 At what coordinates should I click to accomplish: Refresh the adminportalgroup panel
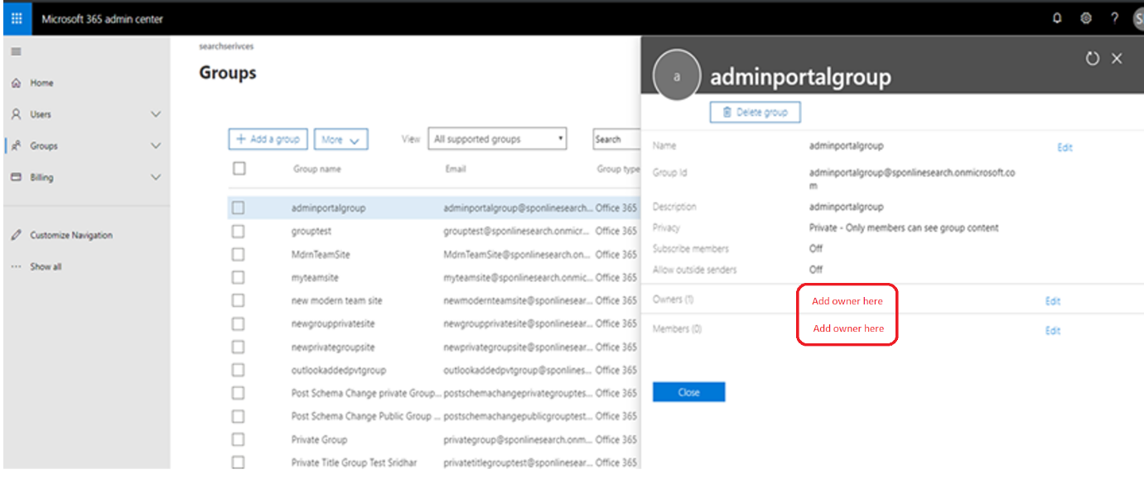click(x=1093, y=59)
